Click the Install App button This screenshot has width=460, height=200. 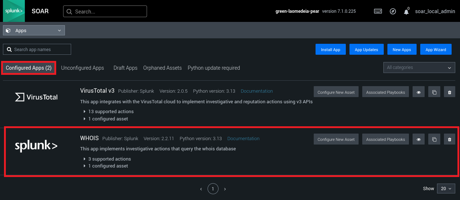click(330, 50)
